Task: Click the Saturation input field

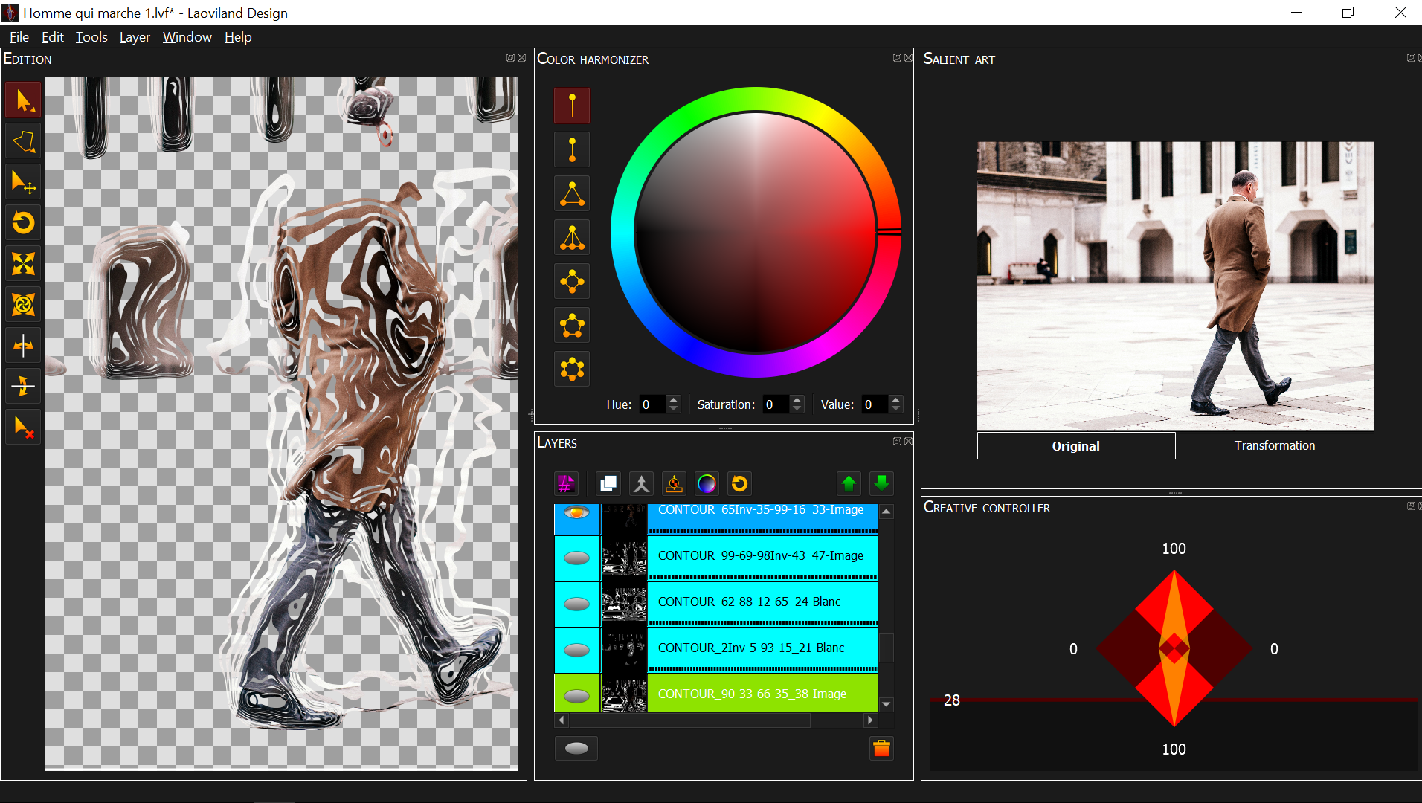Action: [x=776, y=404]
